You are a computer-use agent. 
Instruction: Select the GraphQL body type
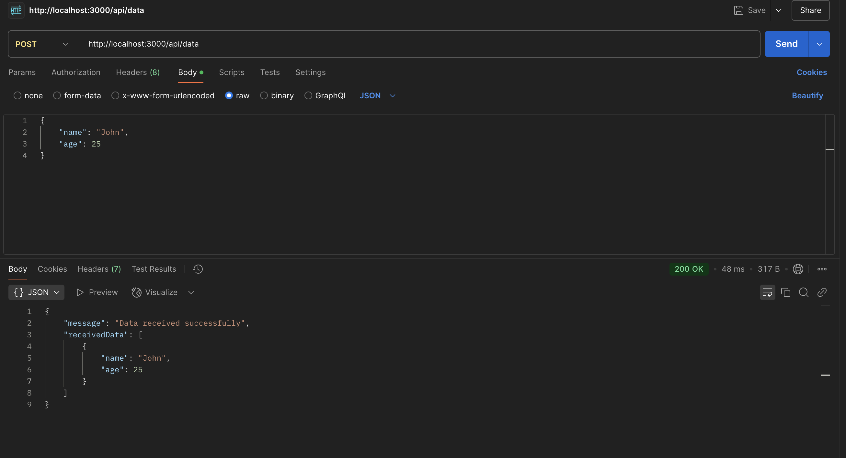(x=308, y=95)
